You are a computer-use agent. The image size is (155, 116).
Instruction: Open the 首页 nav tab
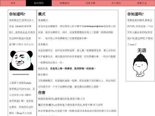point(13,3)
